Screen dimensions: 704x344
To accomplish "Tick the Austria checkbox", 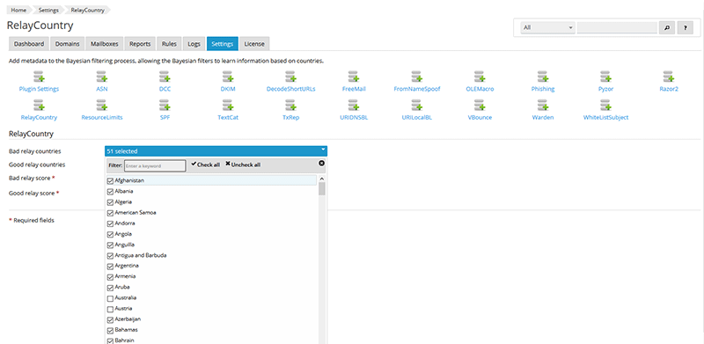I will [110, 309].
